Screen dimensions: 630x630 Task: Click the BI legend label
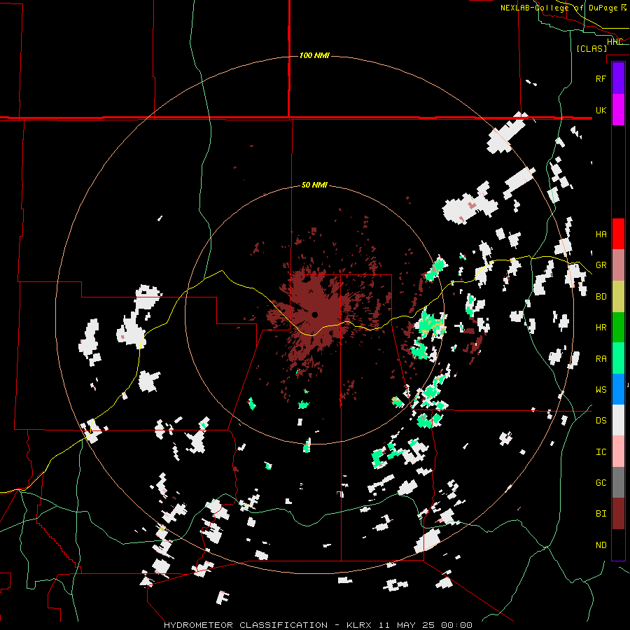[601, 514]
